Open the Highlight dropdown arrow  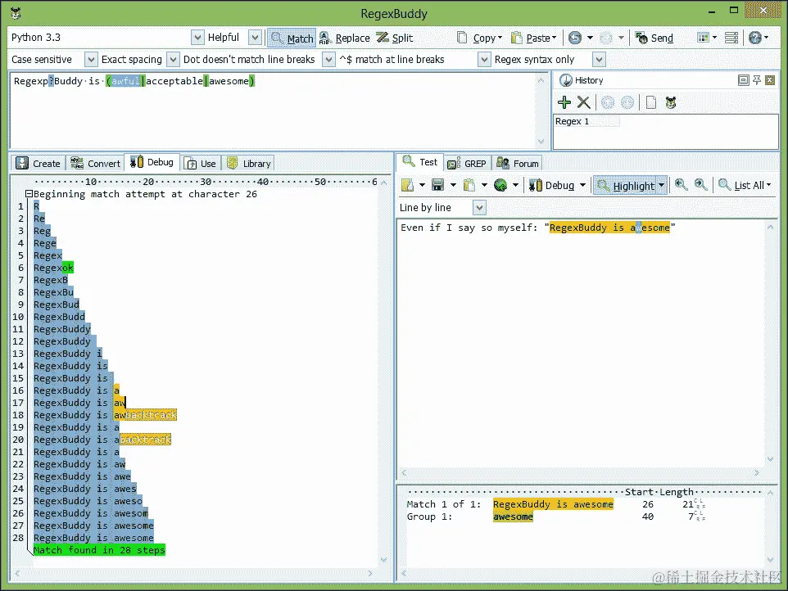pos(661,186)
